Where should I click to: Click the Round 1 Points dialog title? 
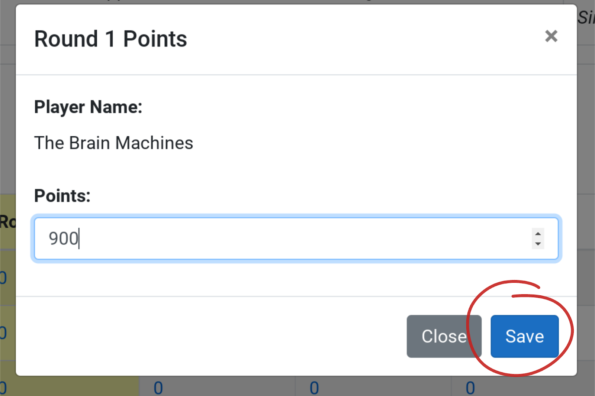(x=110, y=39)
